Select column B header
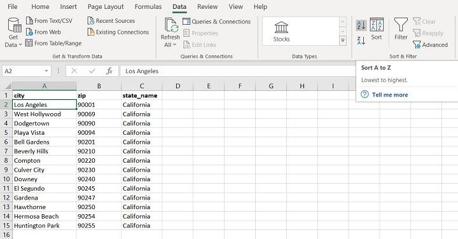The width and height of the screenshot is (458, 239). [99, 86]
